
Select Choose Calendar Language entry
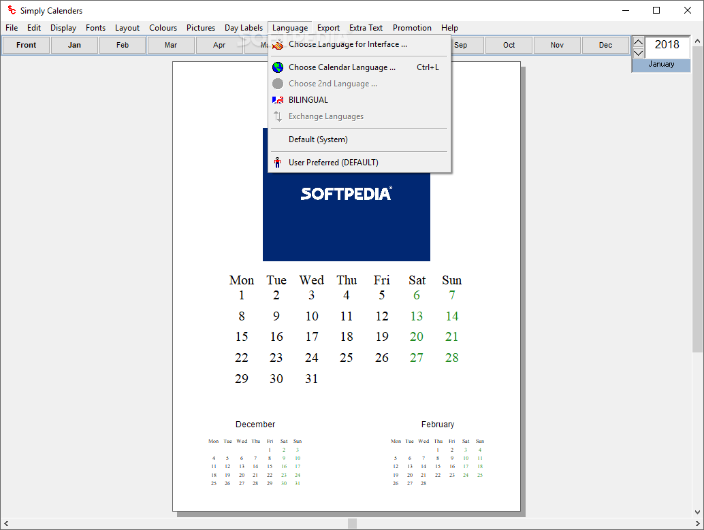point(359,67)
